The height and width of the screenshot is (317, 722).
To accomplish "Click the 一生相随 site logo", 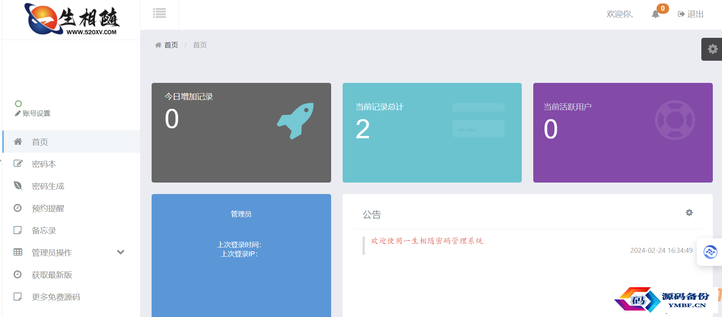I will [x=72, y=20].
